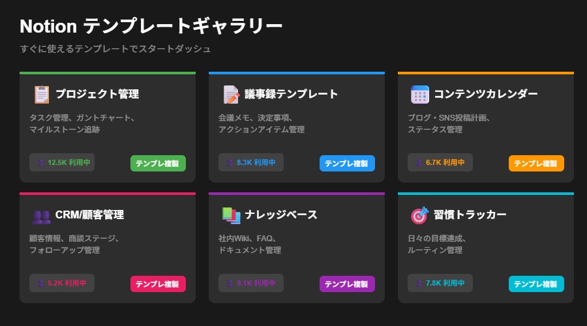Select the 7.8K 利用中 usage badge
Viewport: 587px width, 326px height.
pyautogui.click(x=440, y=284)
